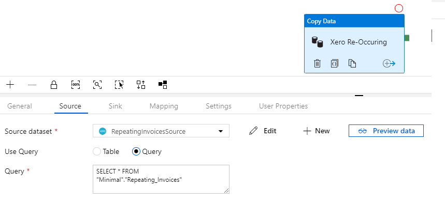Screen dimensions: 445x203
Task: Switch to the Sink tab
Action: click(115, 106)
